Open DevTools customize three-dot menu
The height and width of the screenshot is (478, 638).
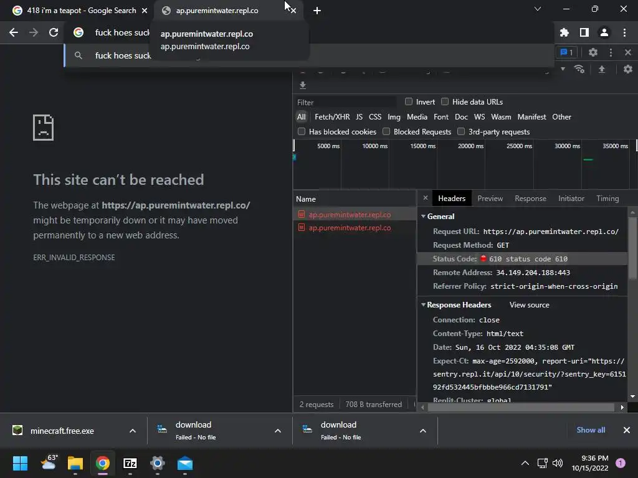point(611,52)
